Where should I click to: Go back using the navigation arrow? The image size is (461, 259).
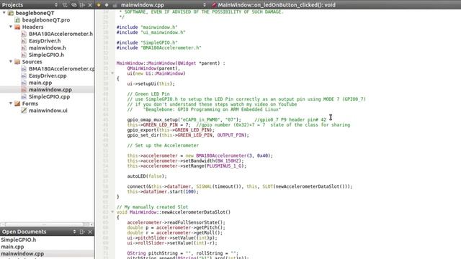[99, 5]
